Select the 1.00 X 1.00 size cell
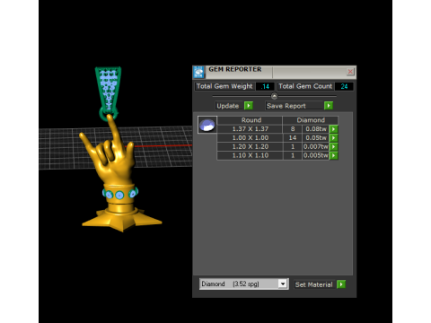Viewport: 431px width, 323px height. (250, 138)
